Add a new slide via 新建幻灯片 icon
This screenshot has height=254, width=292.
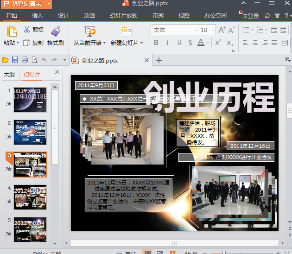[127, 31]
